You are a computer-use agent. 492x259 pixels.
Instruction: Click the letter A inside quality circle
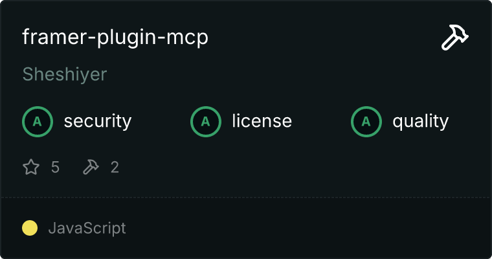pos(366,122)
